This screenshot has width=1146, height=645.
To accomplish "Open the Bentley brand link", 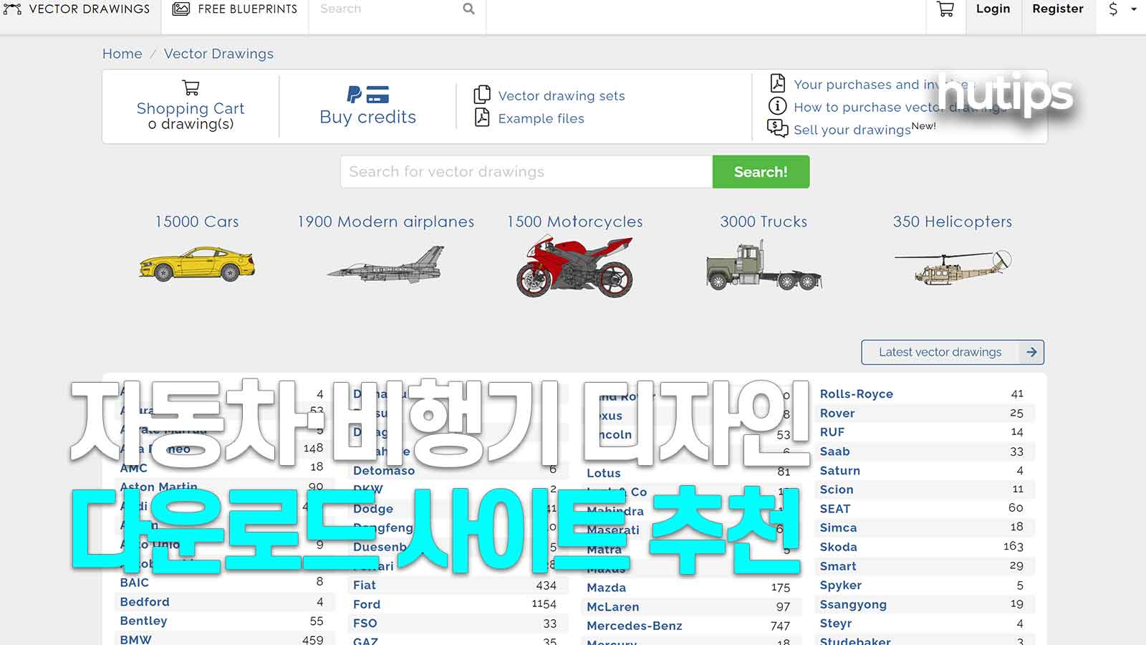I will (x=143, y=621).
